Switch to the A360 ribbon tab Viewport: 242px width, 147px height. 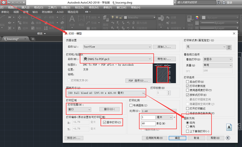tap(60, 12)
